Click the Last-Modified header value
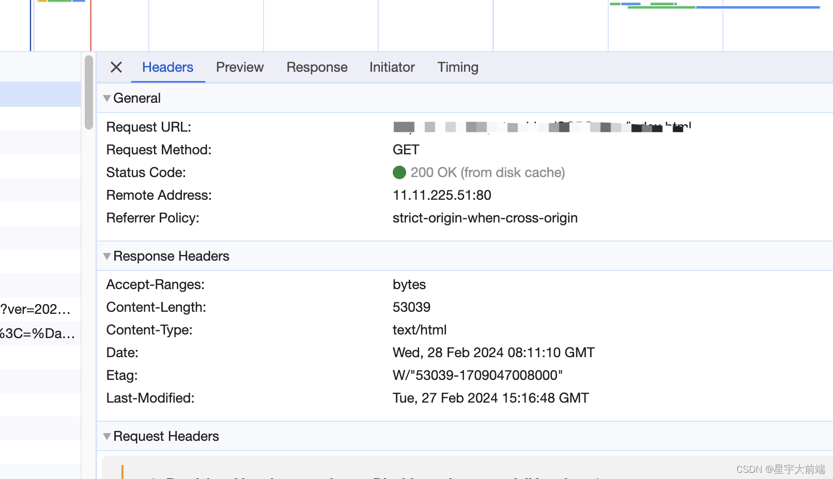833x479 pixels. (x=491, y=398)
